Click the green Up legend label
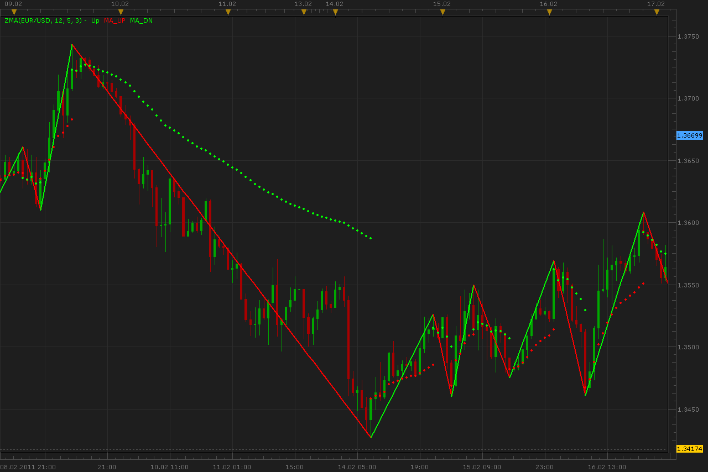 point(95,20)
